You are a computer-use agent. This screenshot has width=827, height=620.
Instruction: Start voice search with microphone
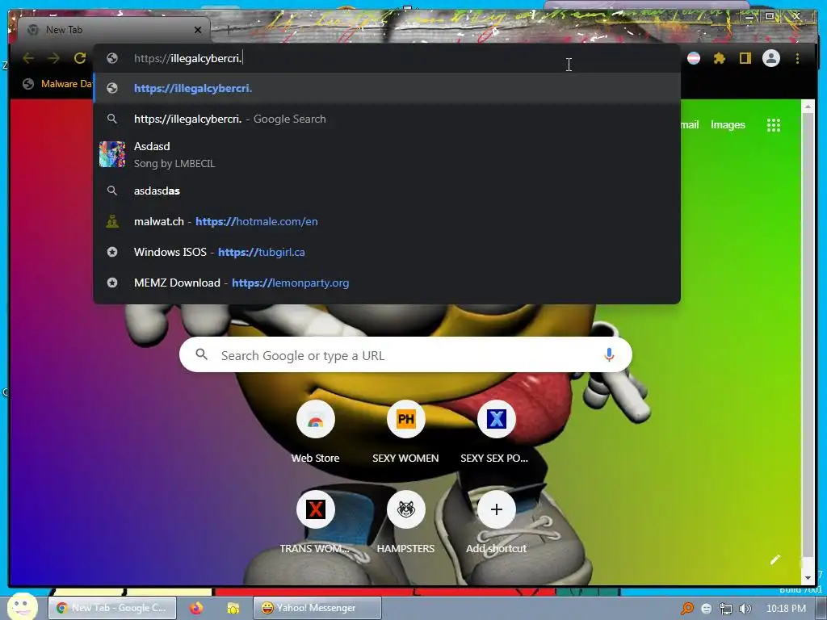point(609,355)
